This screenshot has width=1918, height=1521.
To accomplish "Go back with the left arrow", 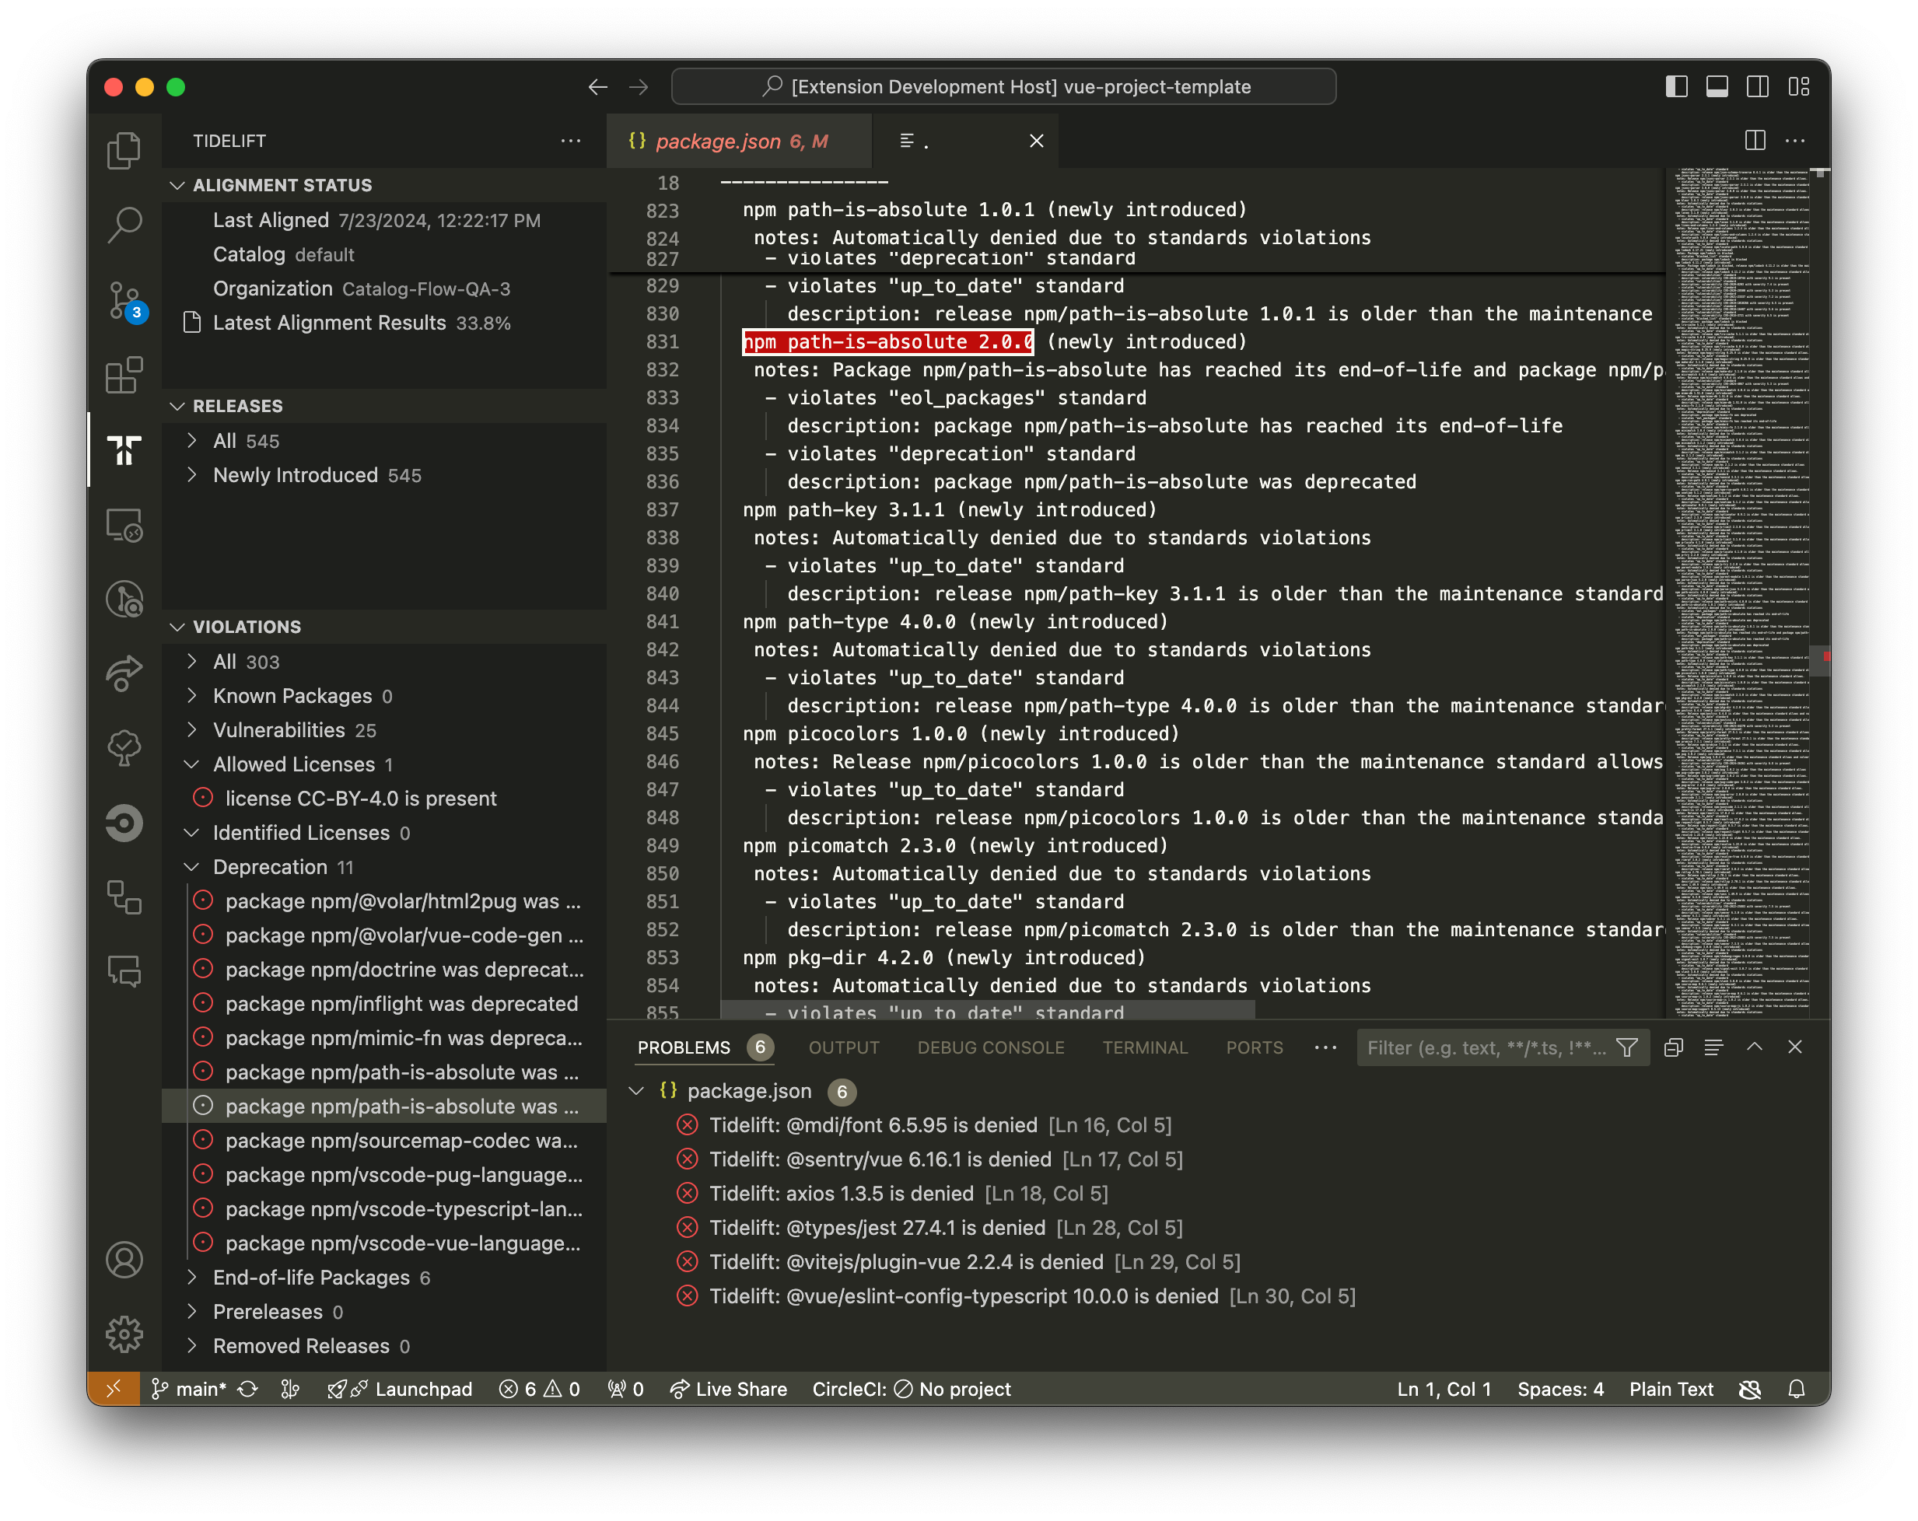I will (598, 86).
